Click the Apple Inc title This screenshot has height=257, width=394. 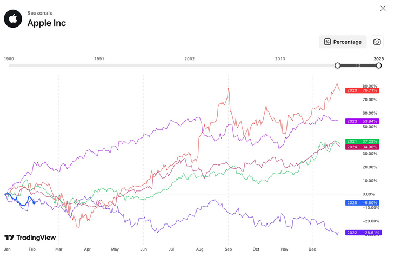(x=46, y=23)
